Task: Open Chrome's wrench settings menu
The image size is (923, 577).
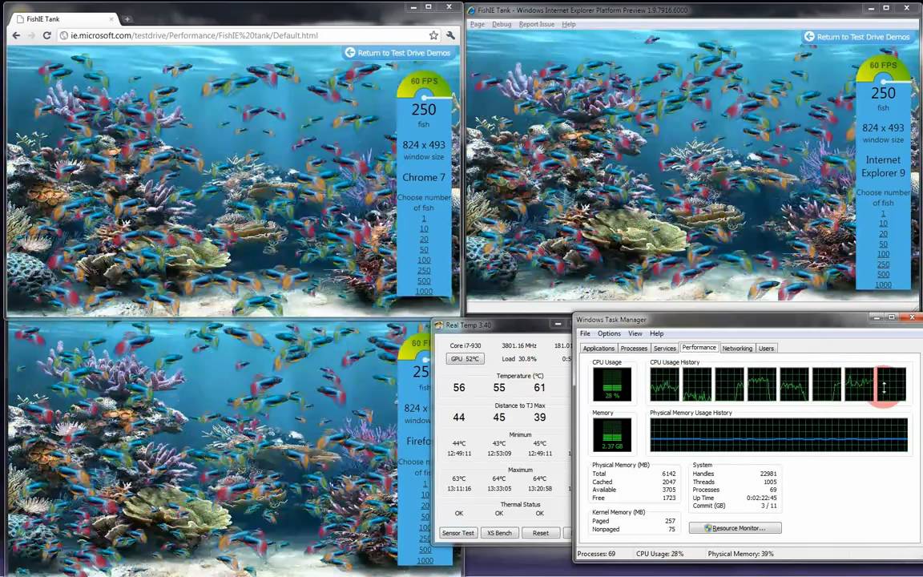Action: tap(450, 35)
